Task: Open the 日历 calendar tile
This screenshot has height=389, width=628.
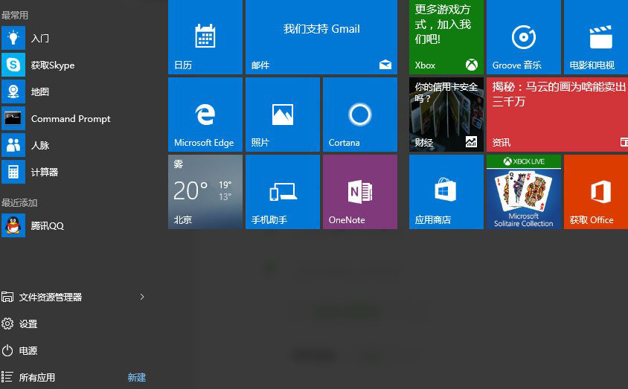Action: [205, 37]
